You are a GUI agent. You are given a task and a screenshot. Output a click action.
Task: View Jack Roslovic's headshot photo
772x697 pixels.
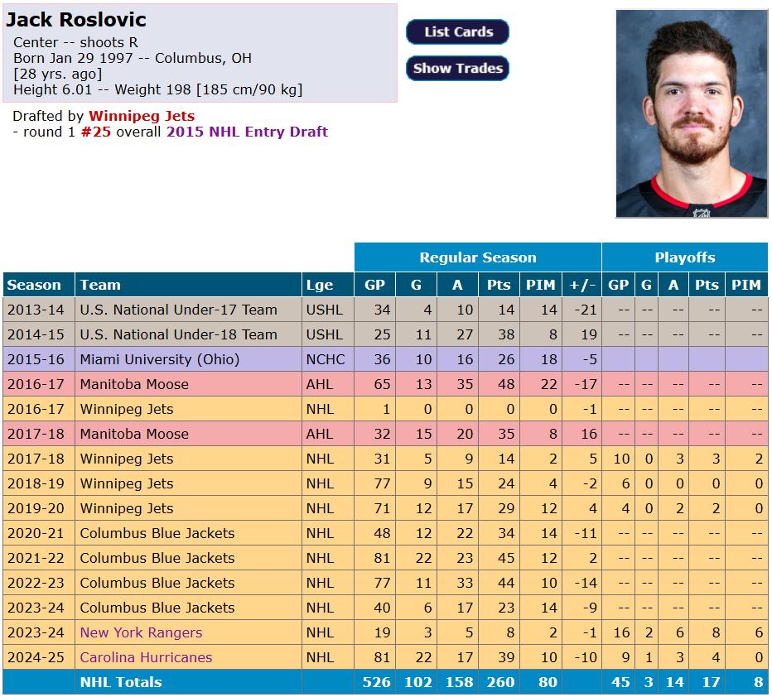coord(692,113)
